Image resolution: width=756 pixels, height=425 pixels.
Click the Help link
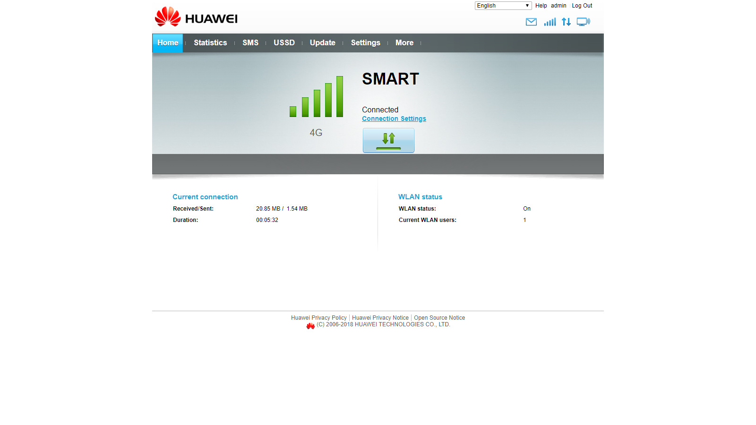[541, 6]
